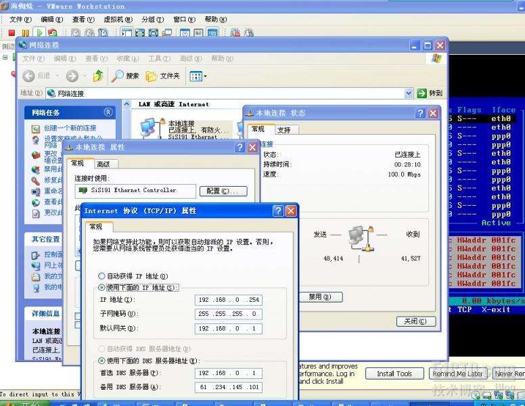
Task: Click the 首选 DNS 服务器 field
Action: click(x=229, y=373)
